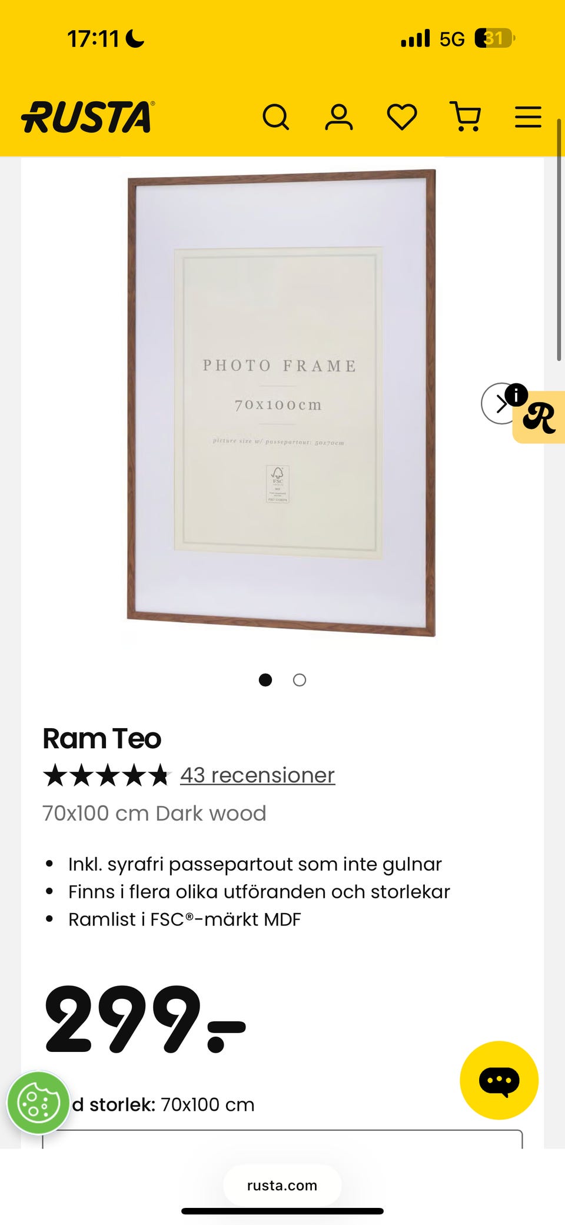Open the search magnifier icon
This screenshot has height=1225, width=565.
click(275, 117)
